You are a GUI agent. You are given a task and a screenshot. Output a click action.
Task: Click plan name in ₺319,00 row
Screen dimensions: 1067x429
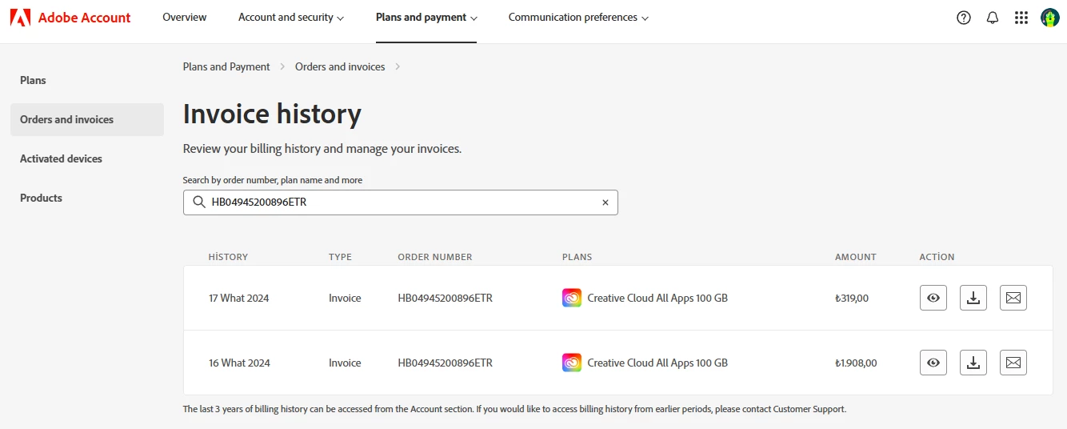pyautogui.click(x=657, y=298)
